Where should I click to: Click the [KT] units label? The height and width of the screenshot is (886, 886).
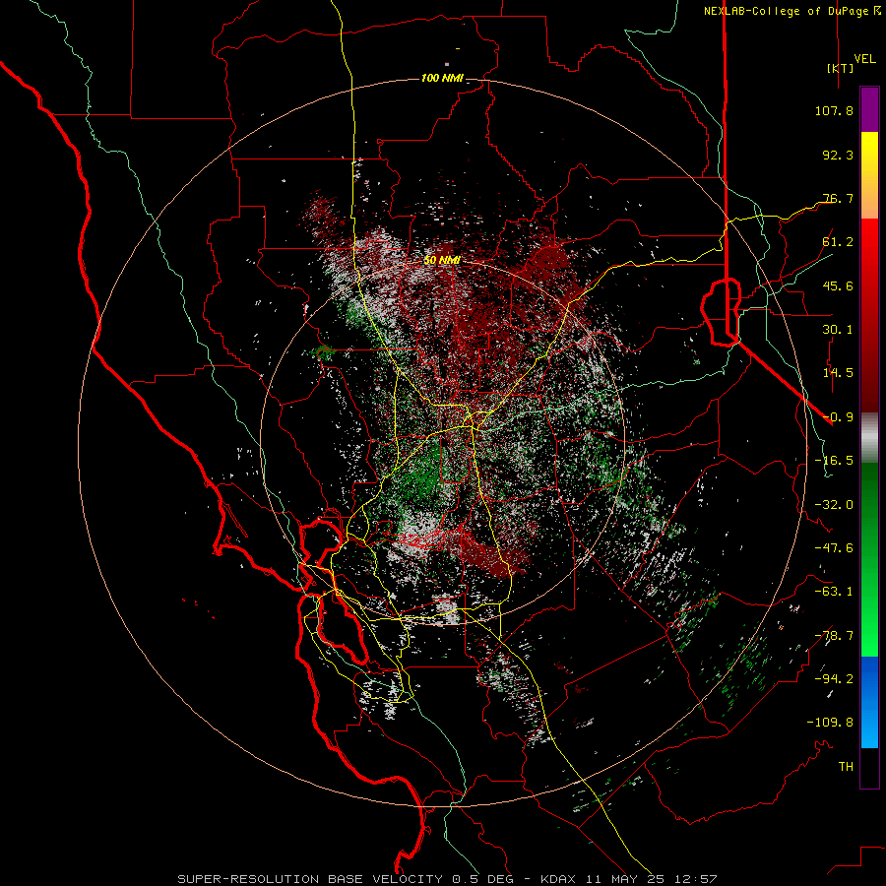(x=840, y=68)
